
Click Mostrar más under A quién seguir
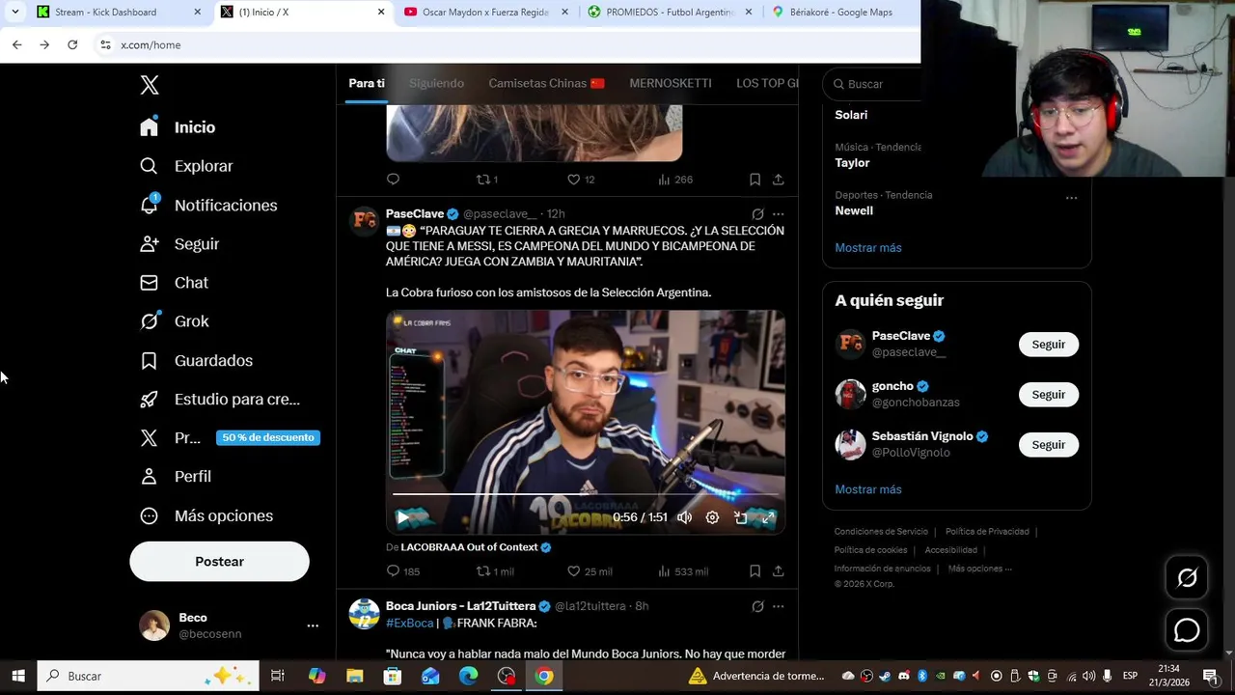point(868,489)
